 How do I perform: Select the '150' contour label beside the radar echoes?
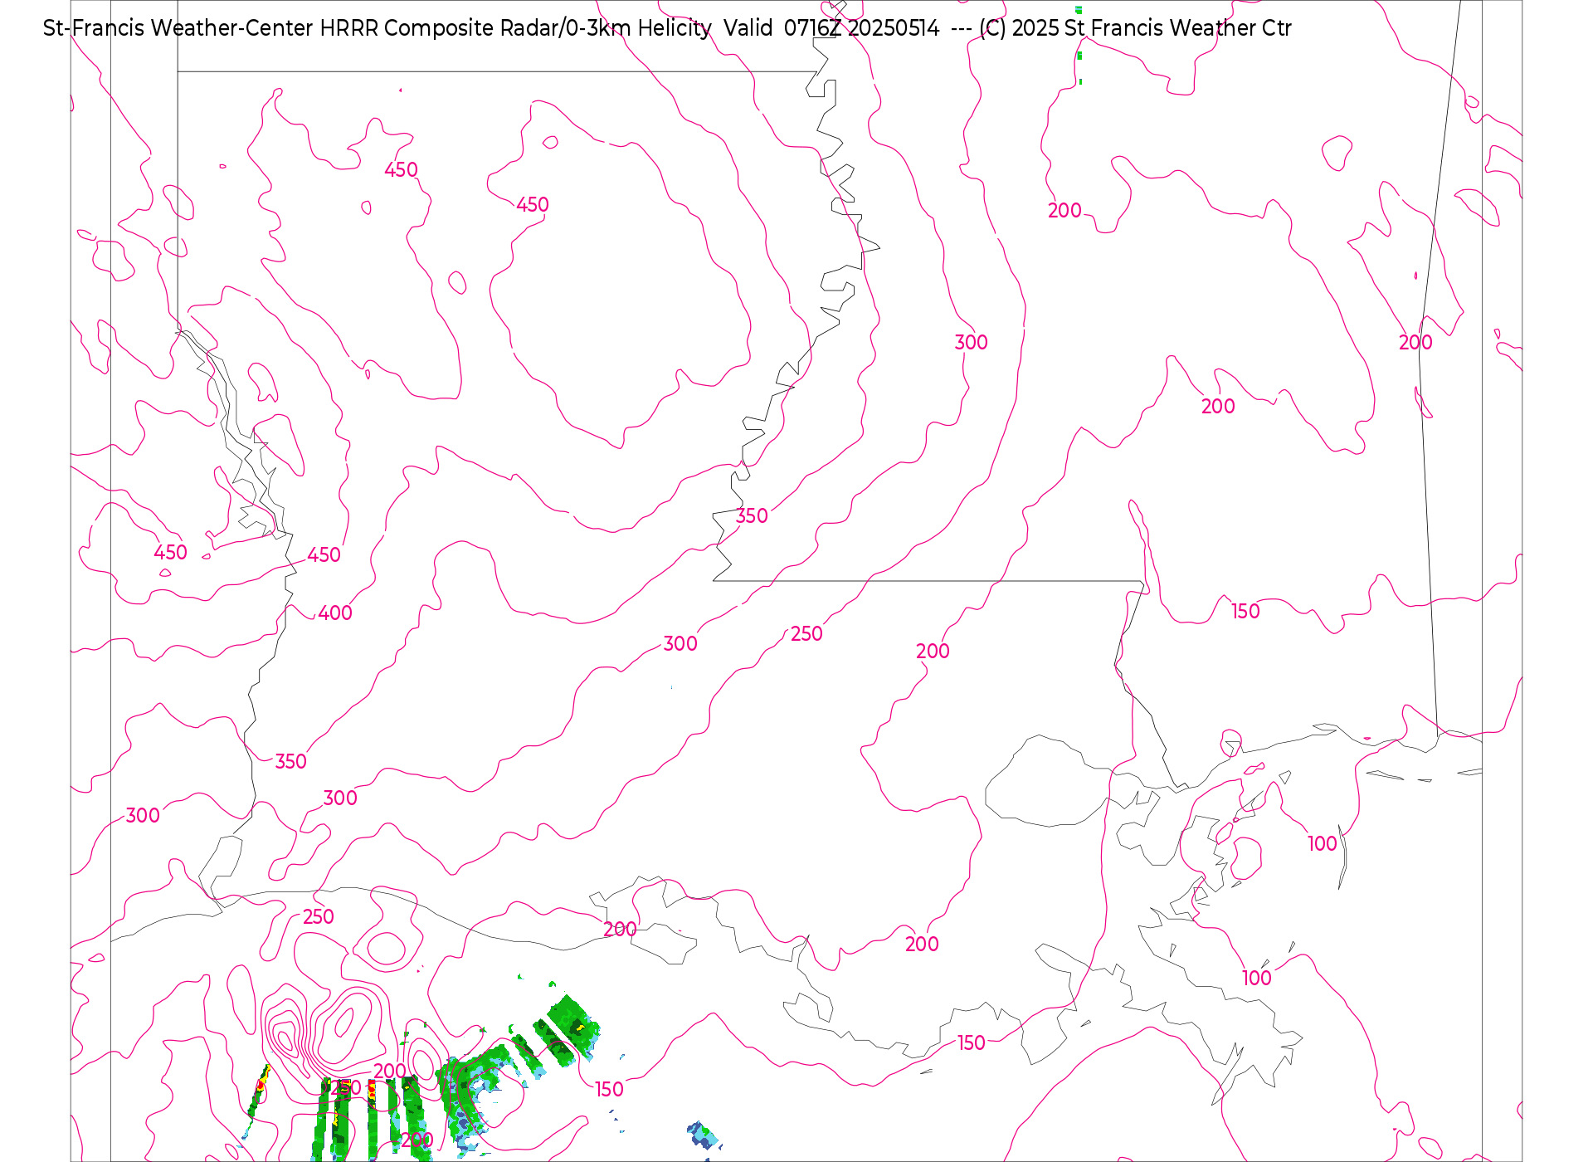[609, 1090]
